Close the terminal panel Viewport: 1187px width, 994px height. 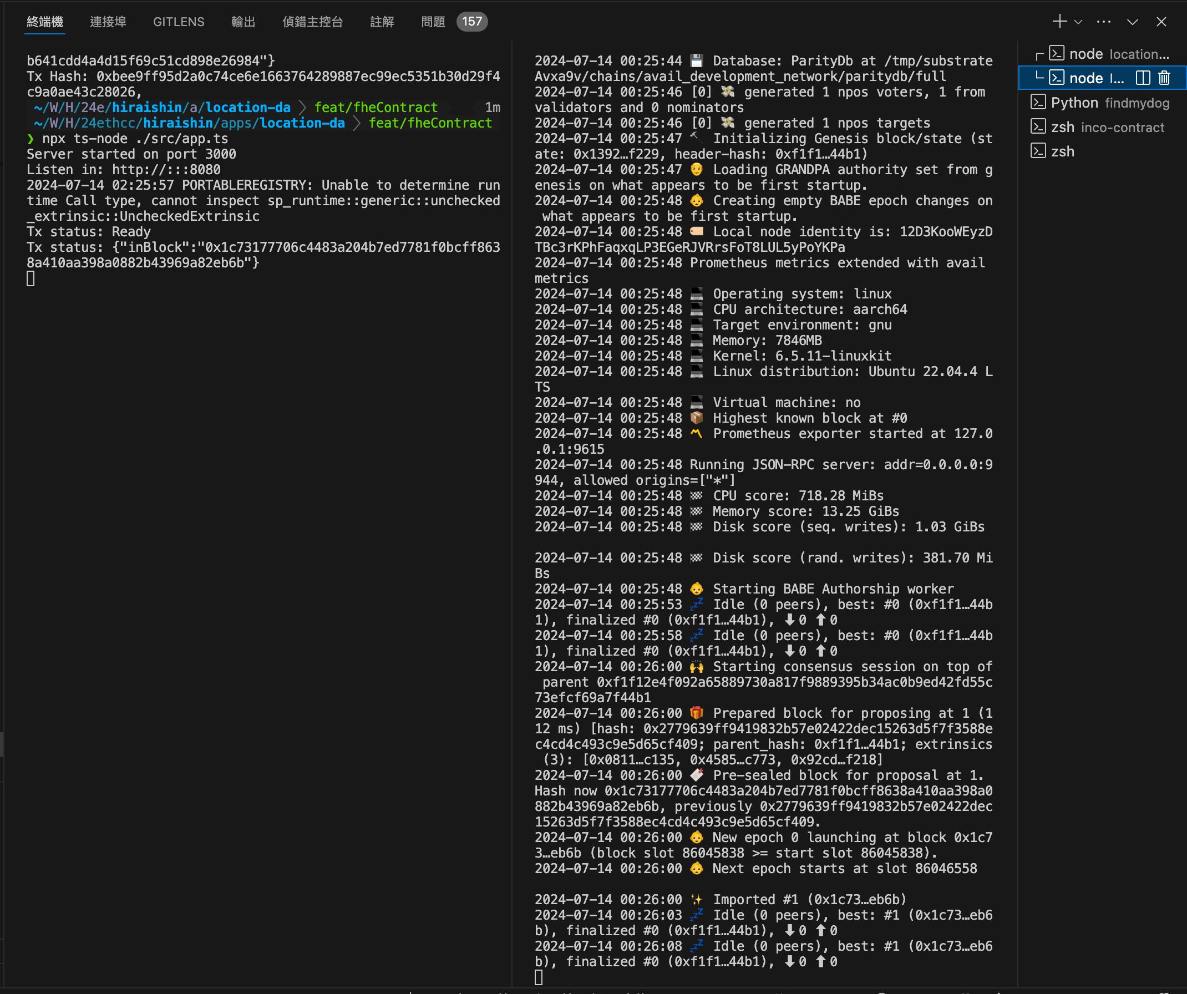pos(1161,22)
